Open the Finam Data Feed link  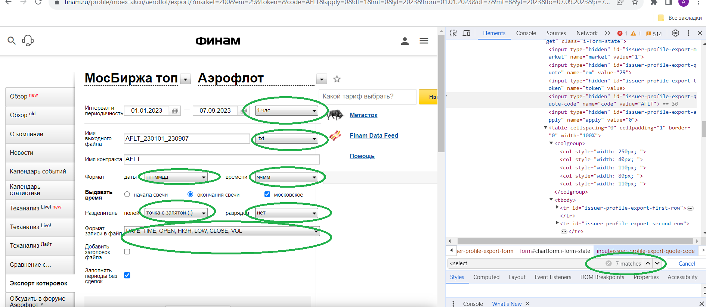click(x=374, y=136)
